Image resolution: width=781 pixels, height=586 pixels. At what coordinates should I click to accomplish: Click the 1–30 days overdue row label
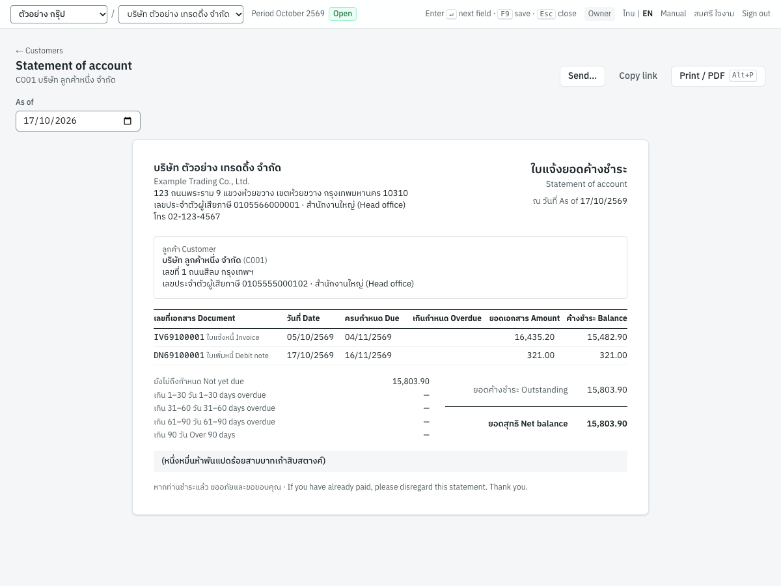pos(210,395)
